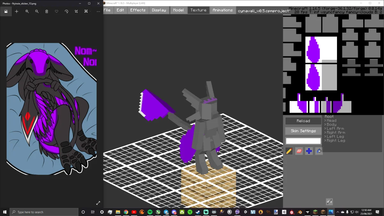Expand the Right Arm tree node
This screenshot has height=216, width=384.
coord(325,132)
